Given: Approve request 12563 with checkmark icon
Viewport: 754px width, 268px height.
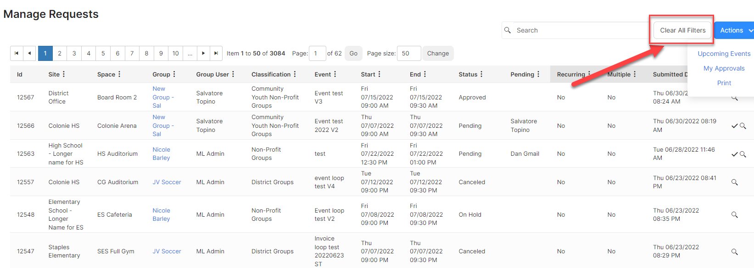Looking at the screenshot, I should 735,154.
